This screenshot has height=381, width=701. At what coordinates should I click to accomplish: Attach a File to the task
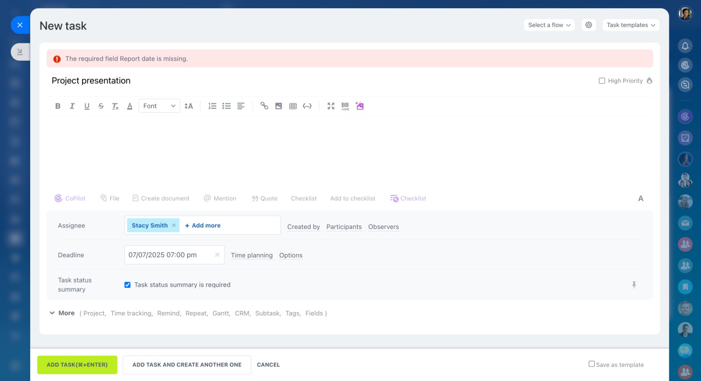(110, 198)
